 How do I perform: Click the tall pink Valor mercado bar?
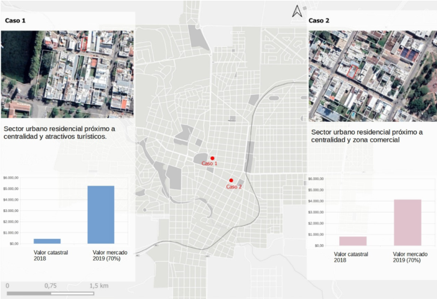click(408, 222)
